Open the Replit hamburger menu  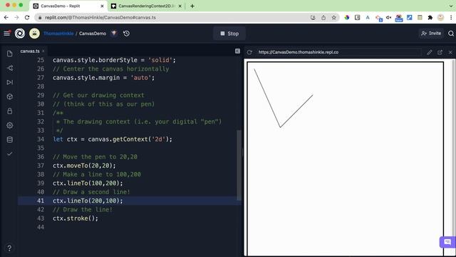[6, 34]
